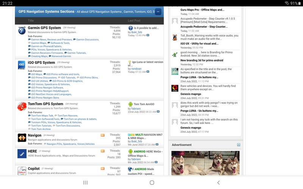Open 'iGO Primo software and tools' sub-forum
The width and height of the screenshot is (303, 189).
[63, 74]
